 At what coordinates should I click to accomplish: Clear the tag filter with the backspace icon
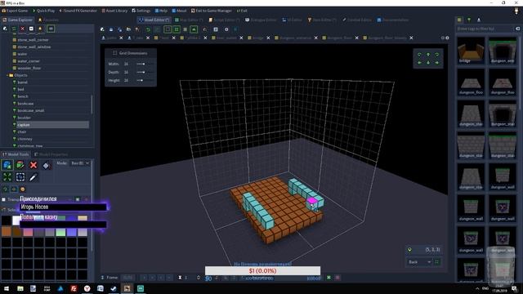tap(518, 29)
